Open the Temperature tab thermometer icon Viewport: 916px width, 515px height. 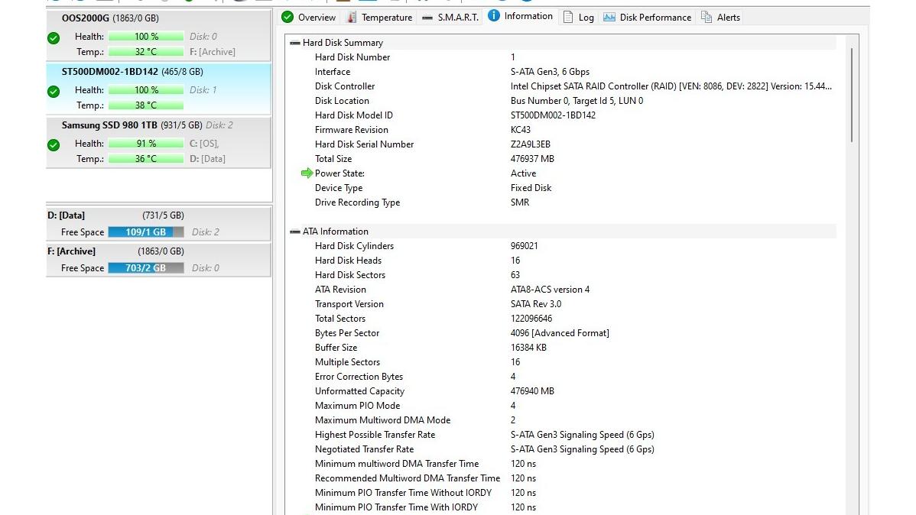tap(352, 18)
